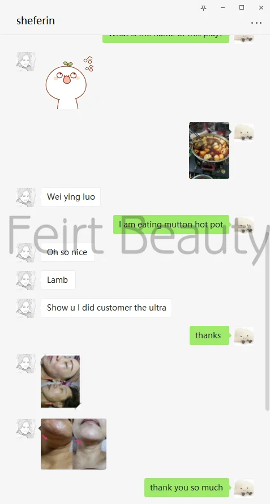Click sheferin's avatar next to sticker
270x504 pixels.
[25, 62]
